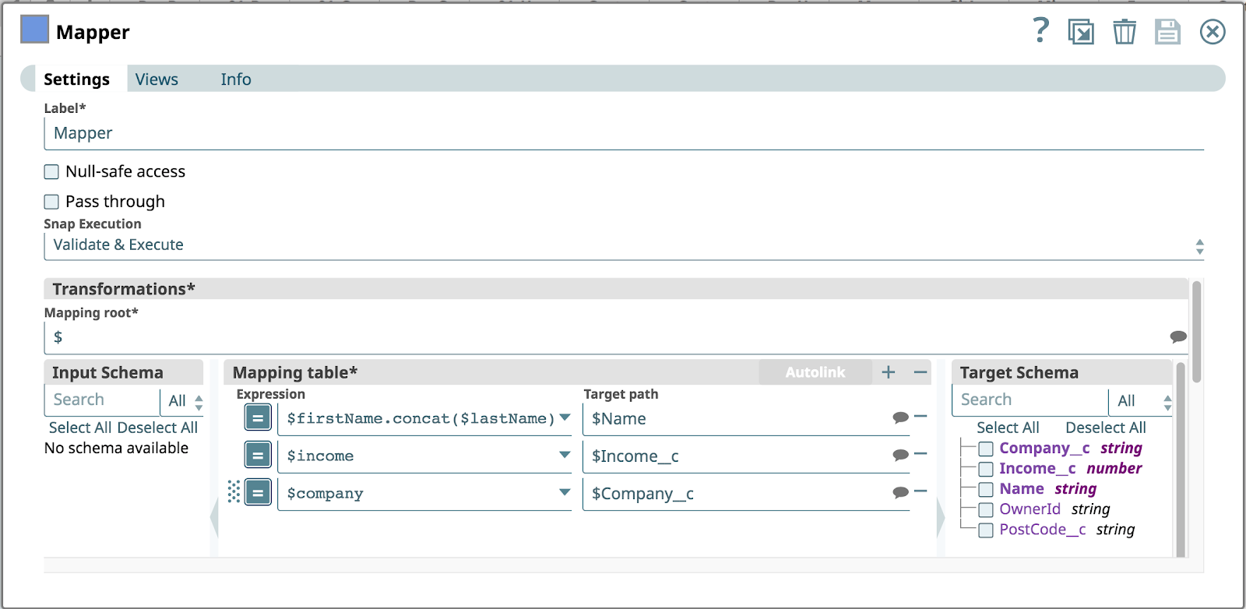Click the Transformations section scrollbar

tap(1197, 332)
